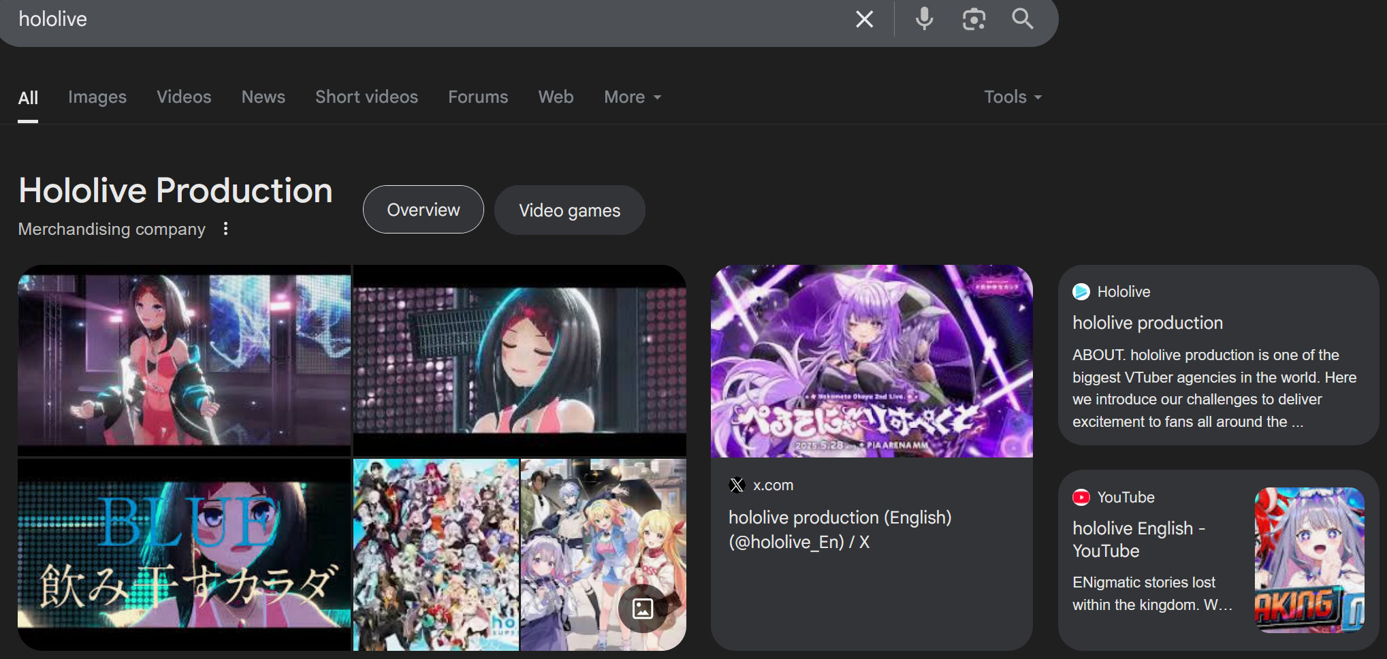Image resolution: width=1387 pixels, height=659 pixels.
Task: Open the image gallery icon on the collage
Action: pos(642,608)
